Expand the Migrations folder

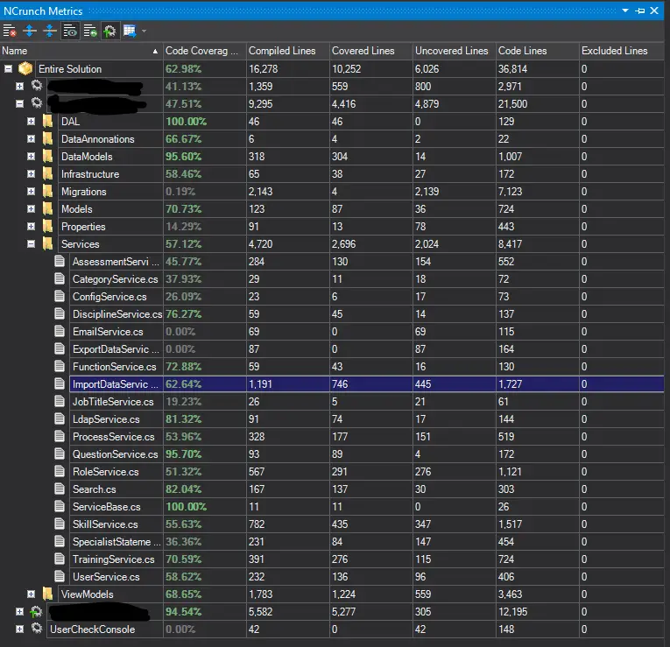[x=32, y=192]
